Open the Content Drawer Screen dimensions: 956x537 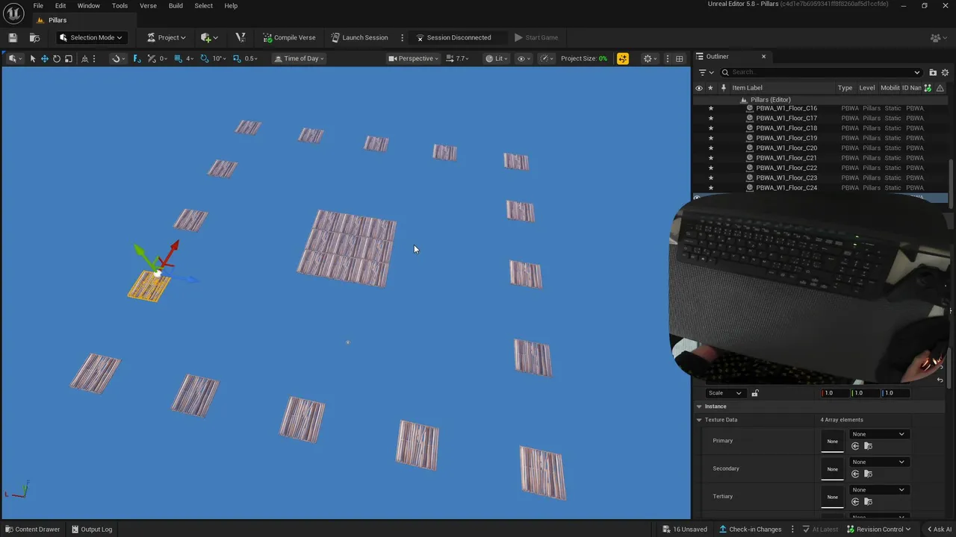pyautogui.click(x=32, y=530)
